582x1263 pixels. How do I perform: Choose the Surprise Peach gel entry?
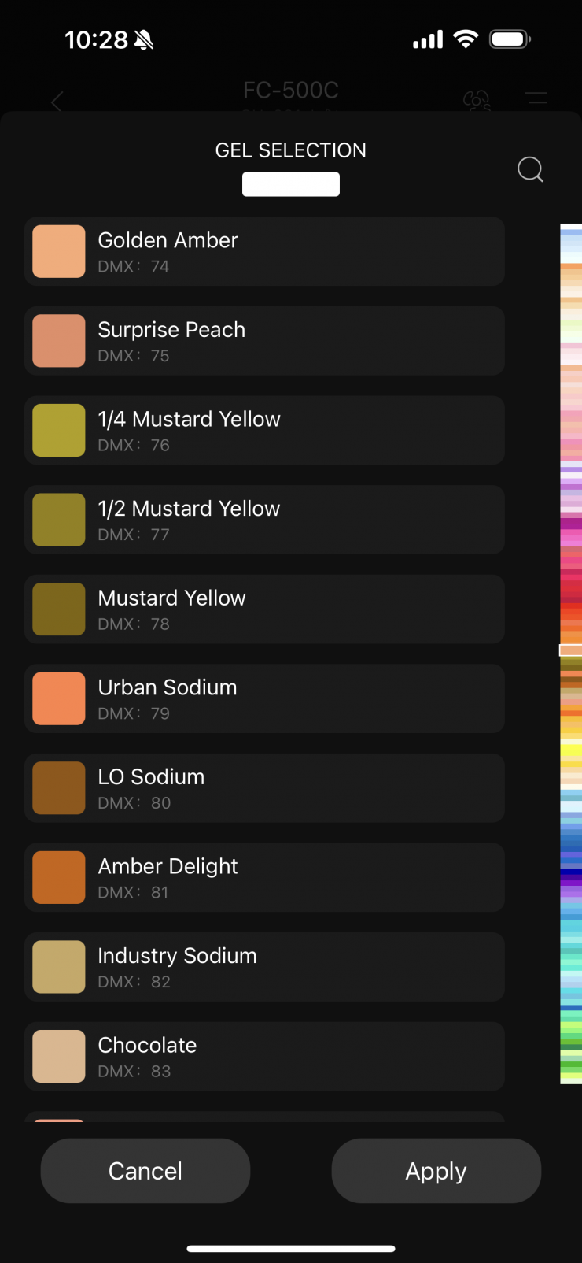coord(264,341)
